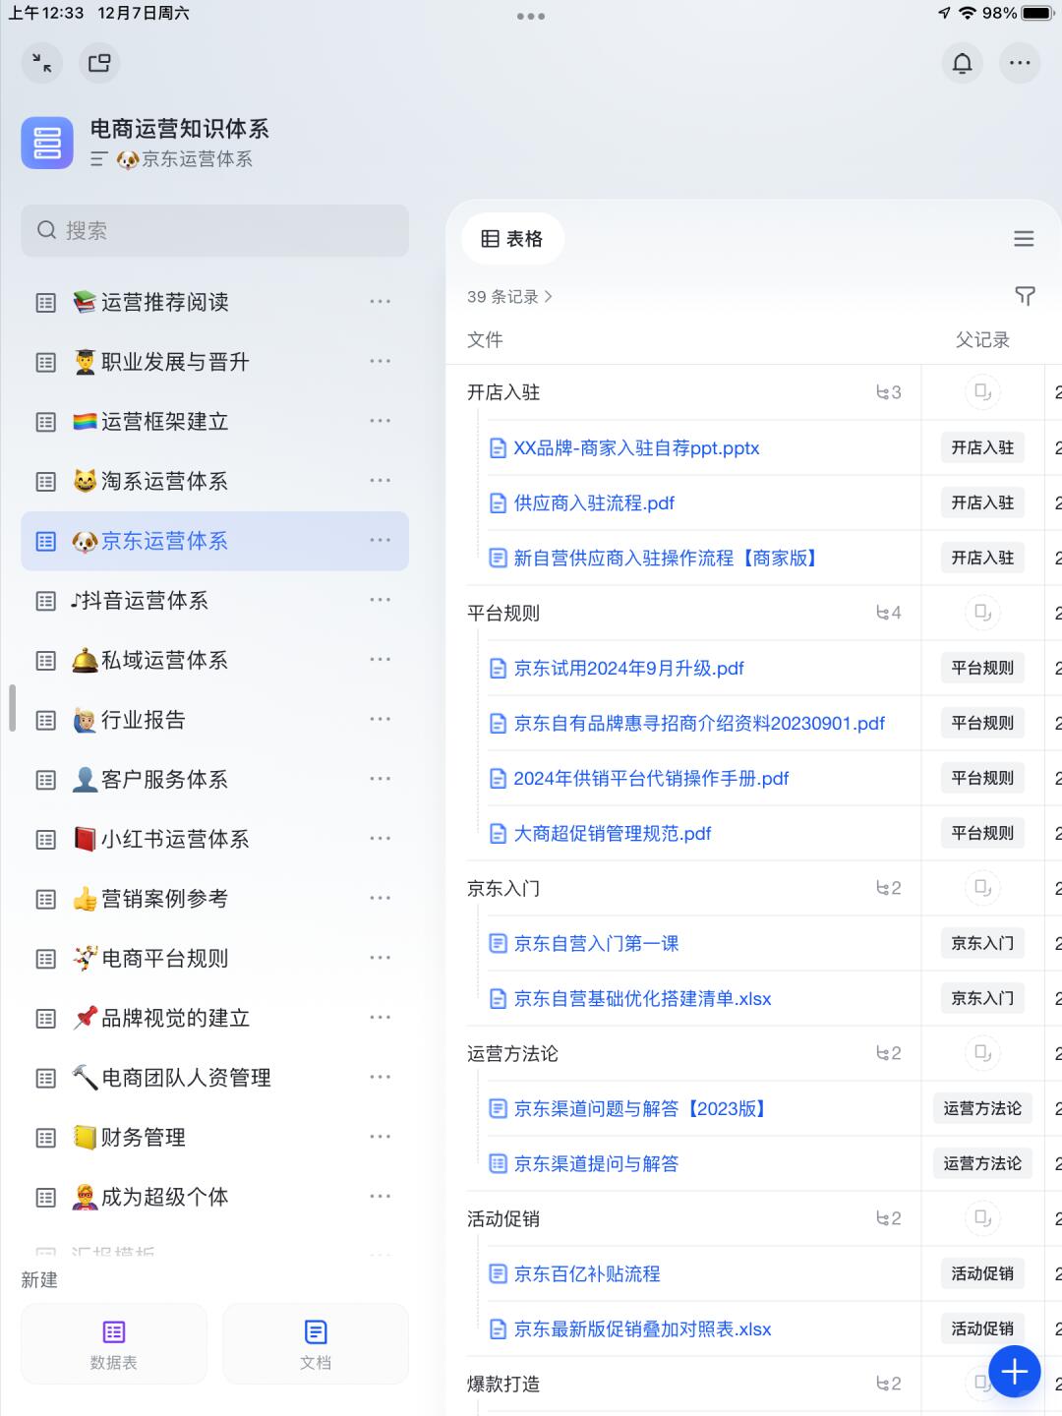This screenshot has height=1416, width=1062.
Task: Expand 爆款打造 sub-records count
Action: click(x=889, y=1384)
